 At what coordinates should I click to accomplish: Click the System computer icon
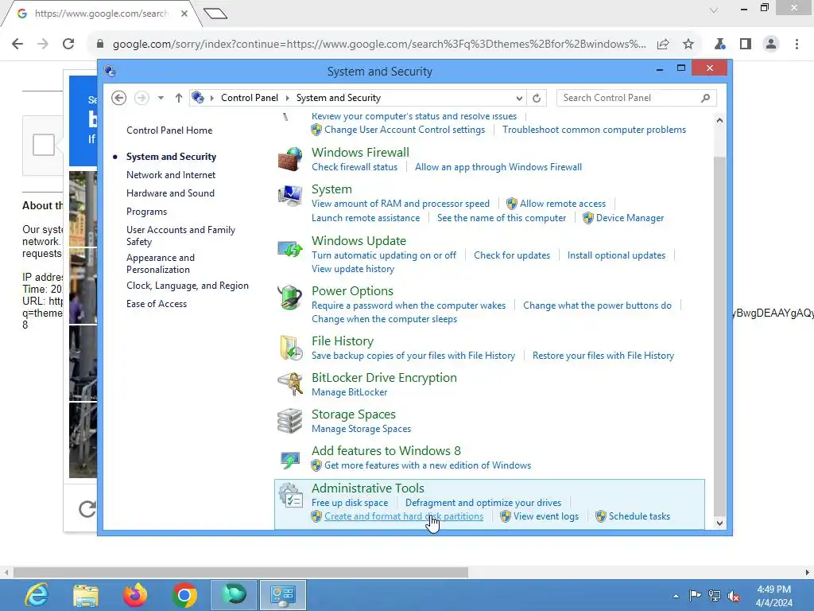(289, 196)
